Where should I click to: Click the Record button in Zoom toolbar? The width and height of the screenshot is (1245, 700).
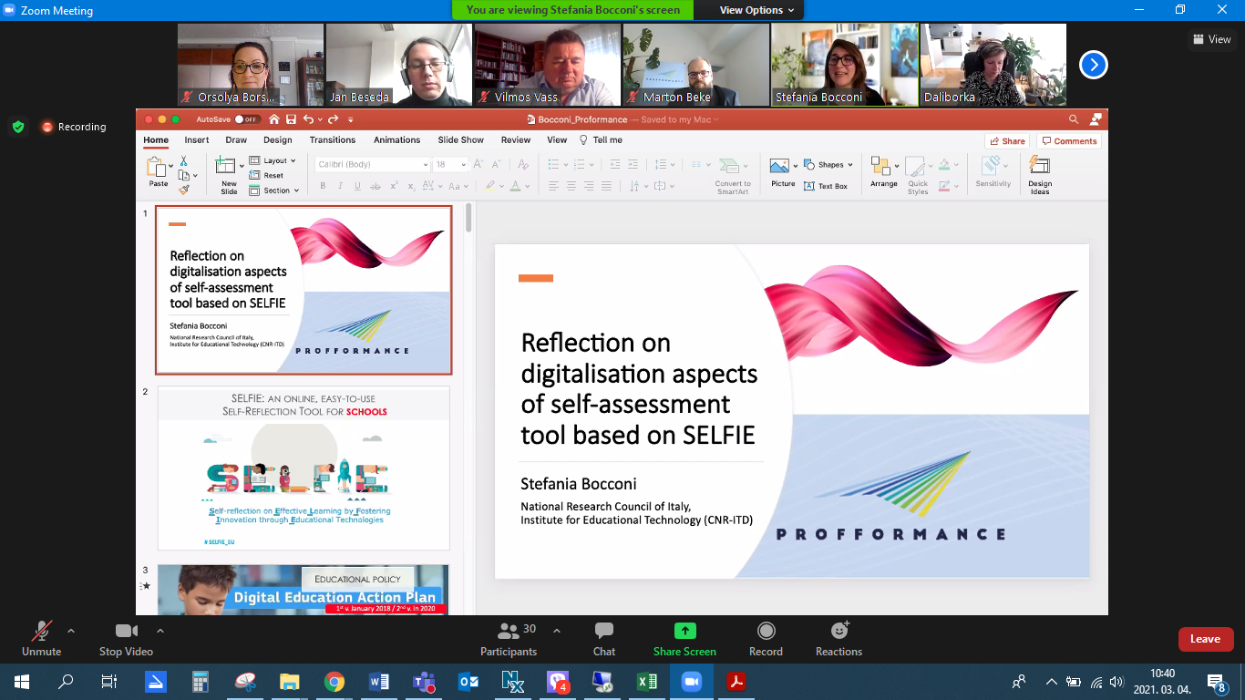(766, 637)
